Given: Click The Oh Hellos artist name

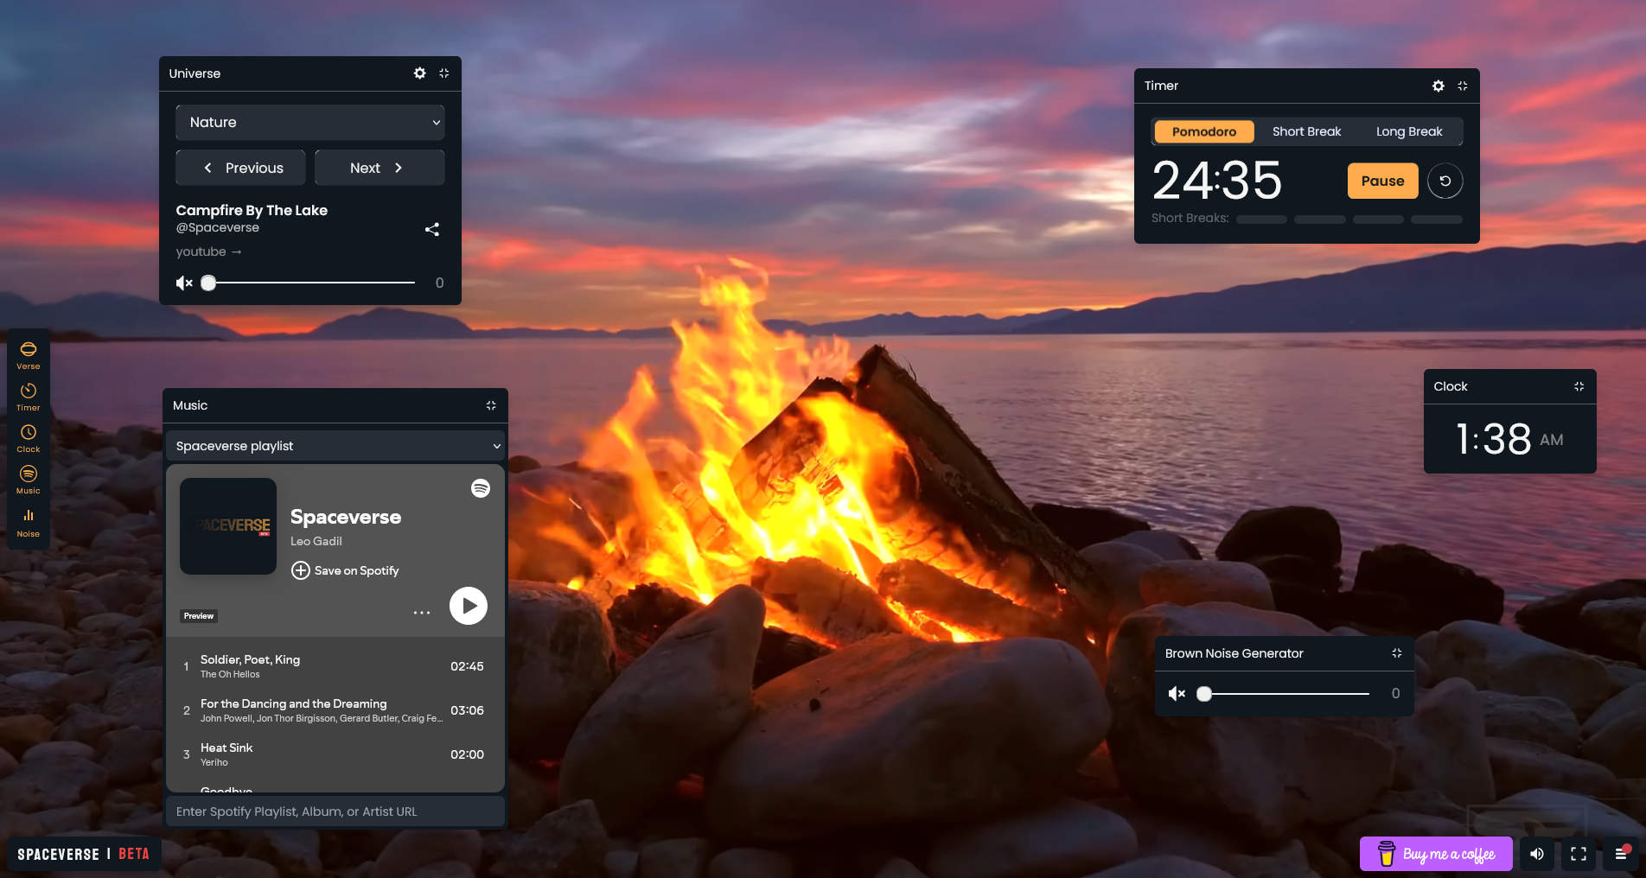Looking at the screenshot, I should 230,674.
